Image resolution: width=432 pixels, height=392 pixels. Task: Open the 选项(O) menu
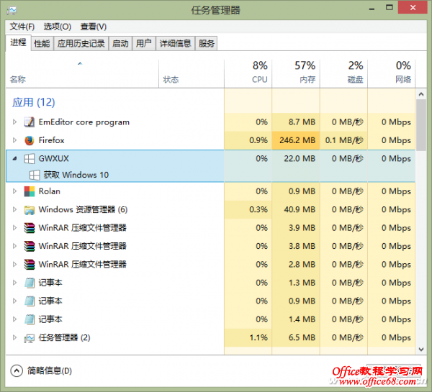[58, 27]
